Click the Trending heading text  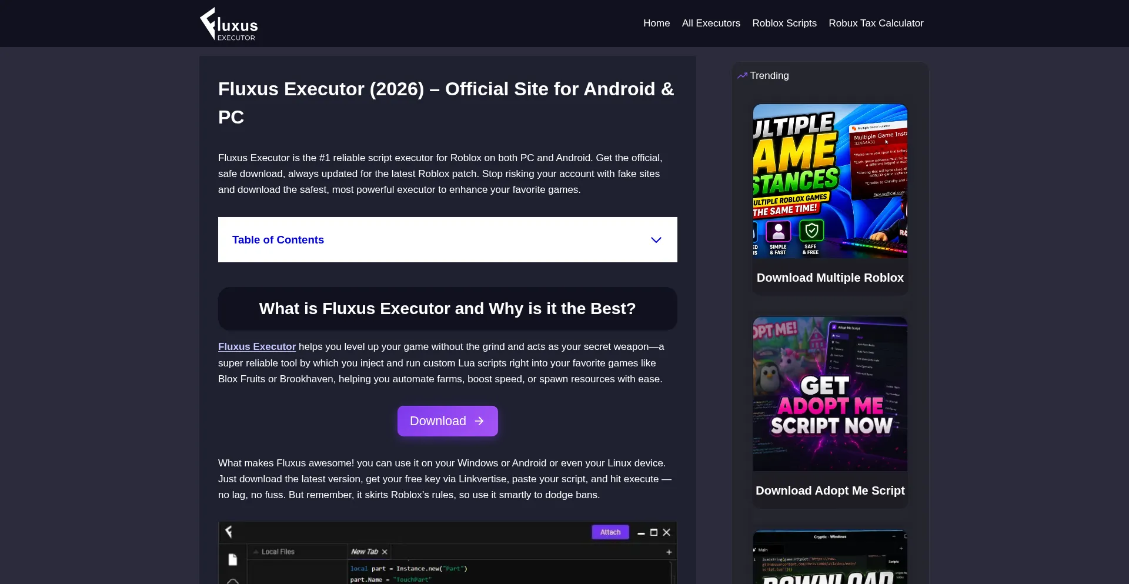(769, 75)
